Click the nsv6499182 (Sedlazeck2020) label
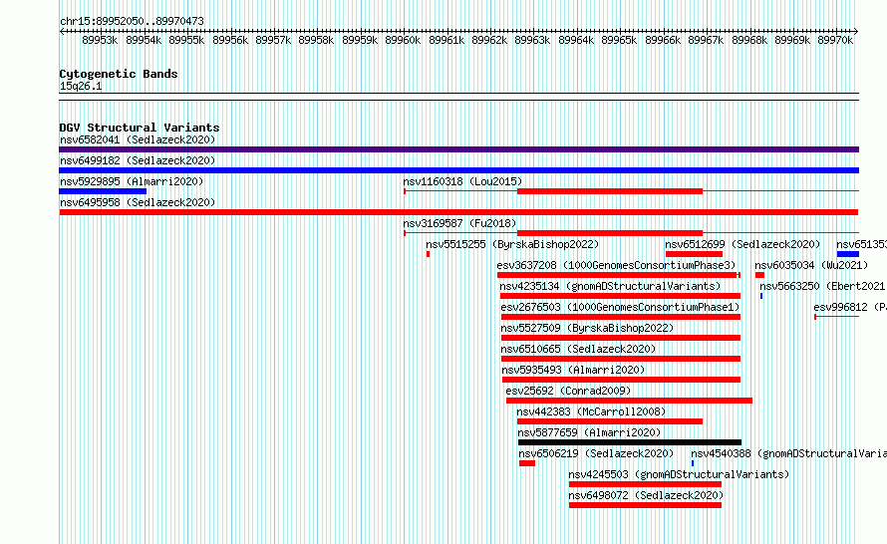Image resolution: width=887 pixels, height=544 pixels. (x=138, y=160)
